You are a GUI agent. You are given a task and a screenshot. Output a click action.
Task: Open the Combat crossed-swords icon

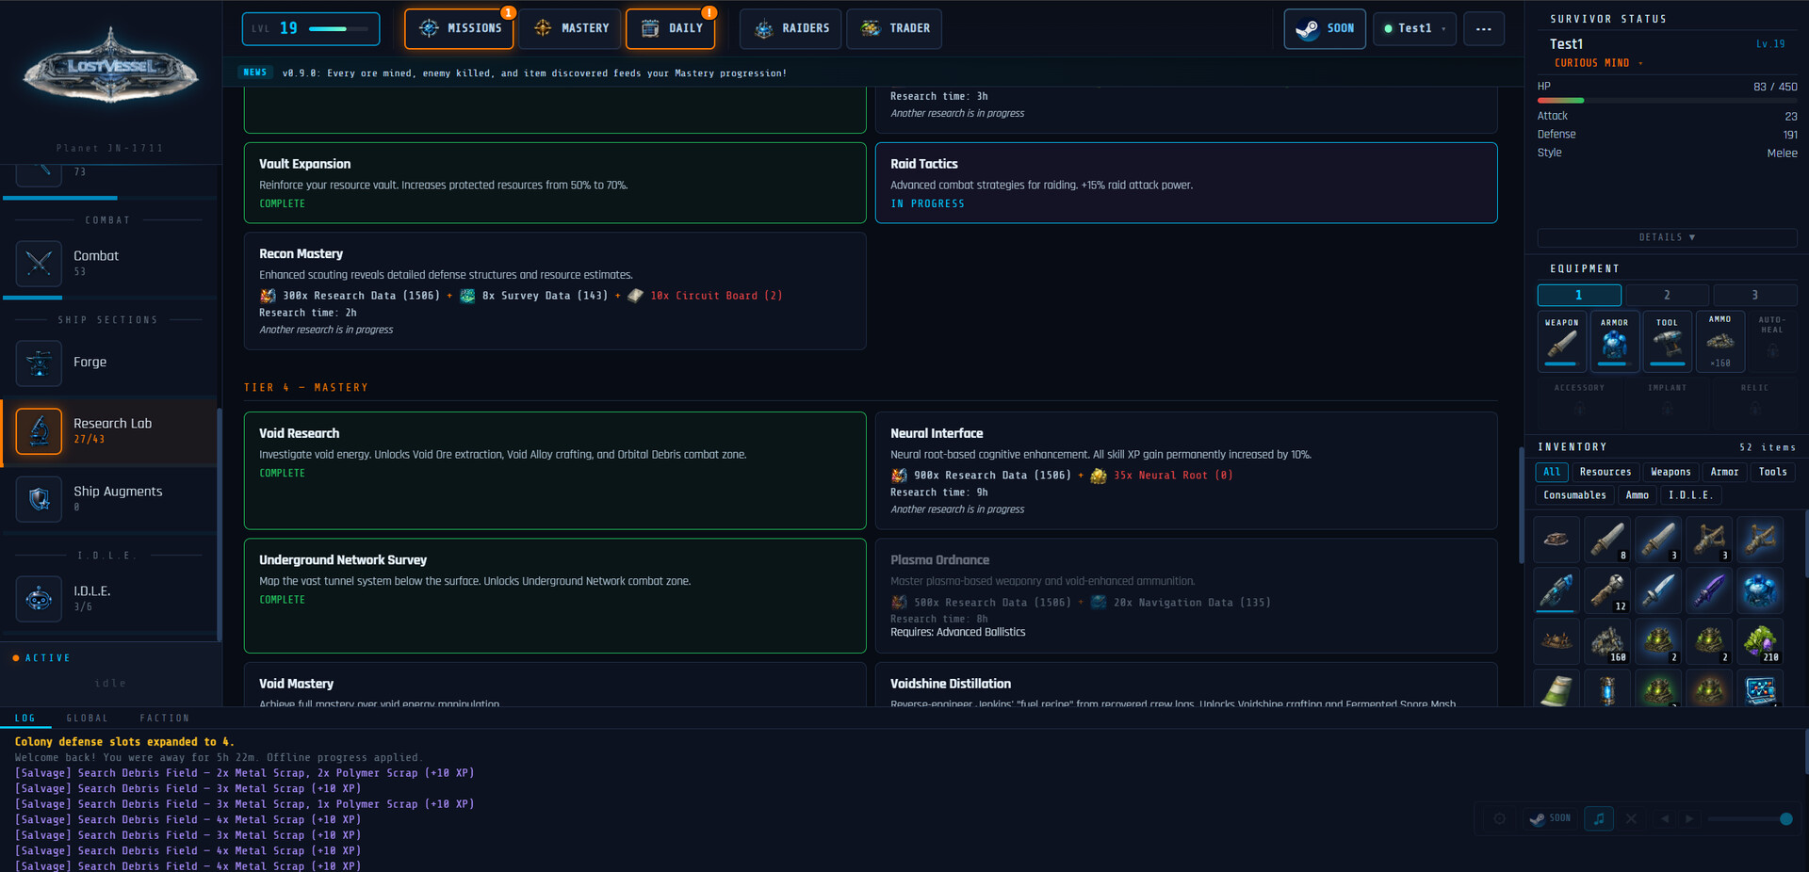(x=39, y=263)
